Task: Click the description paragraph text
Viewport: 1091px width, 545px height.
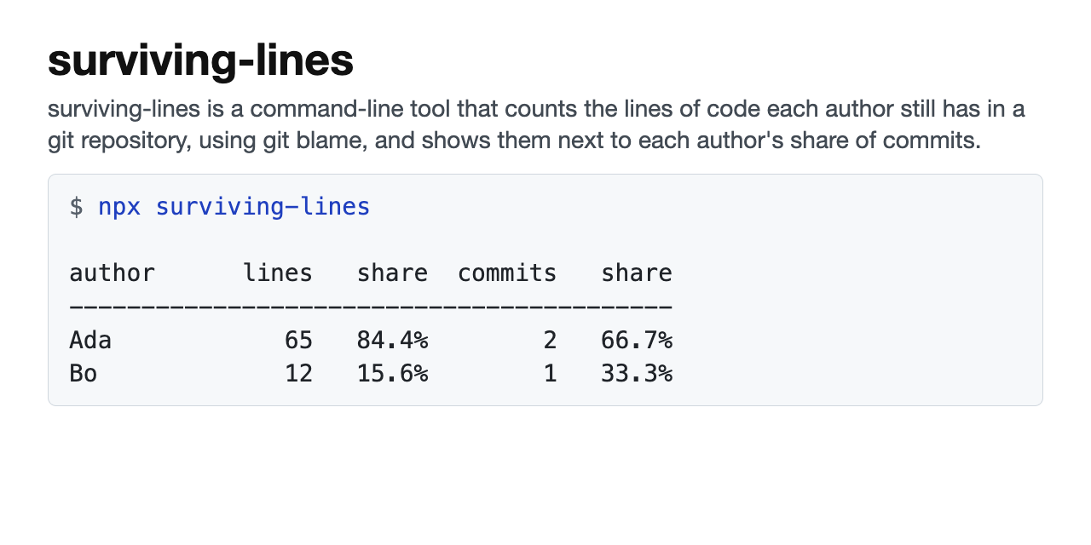Action: [536, 124]
